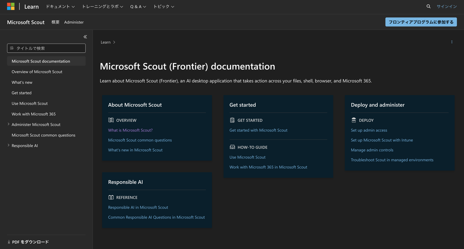The height and width of the screenshot is (249, 464).
Task: Expand the Responsible AI tree node
Action: (8, 145)
